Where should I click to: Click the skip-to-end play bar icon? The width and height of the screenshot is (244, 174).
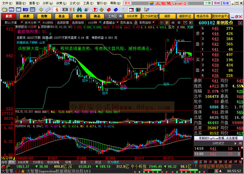[191, 23]
